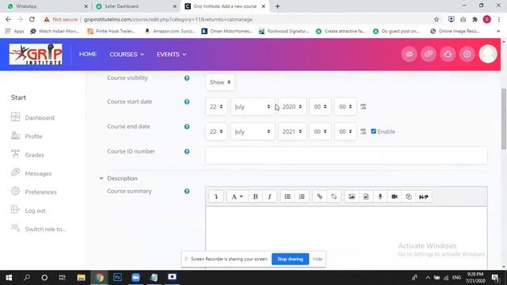
Task: Open Switch role to in sidebar
Action: coord(38,229)
